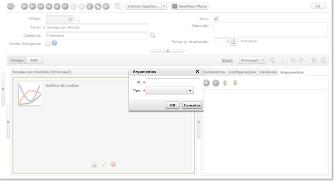Delete the chart component with the red icon
334x181 pixels.
113,164
